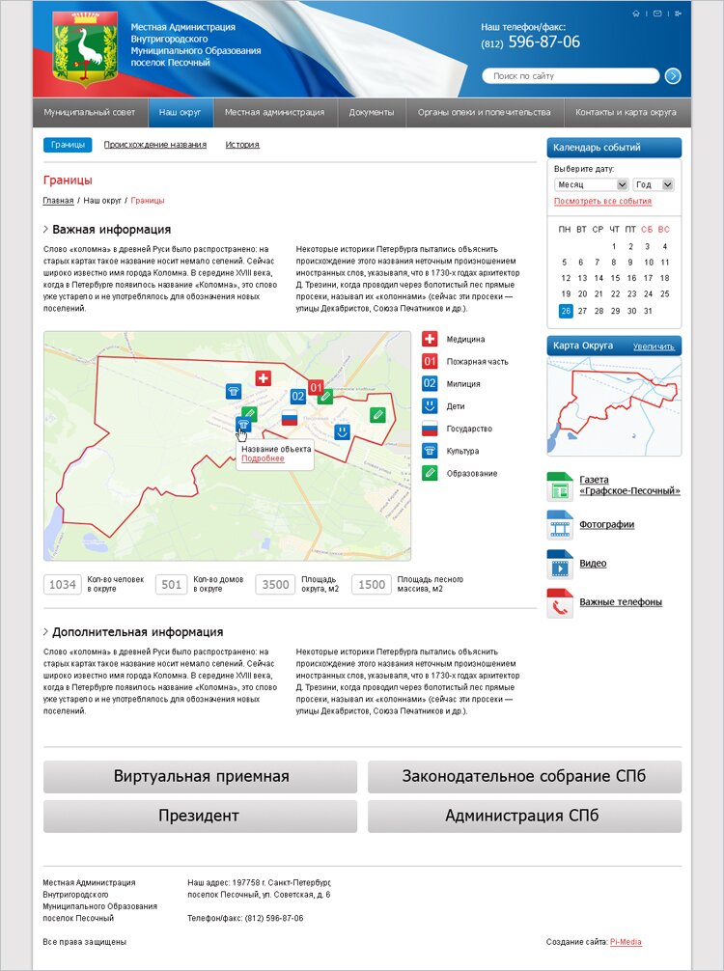This screenshot has width=724, height=971.
Task: Open the Фотографии film-strip icon
Action: 560,525
